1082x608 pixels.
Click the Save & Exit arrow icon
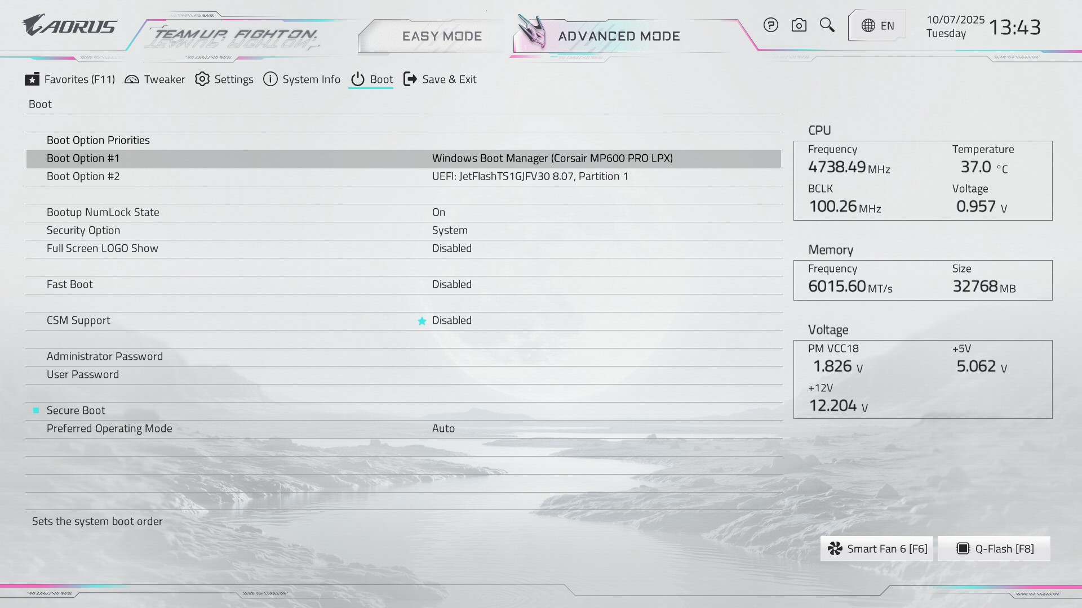click(410, 79)
